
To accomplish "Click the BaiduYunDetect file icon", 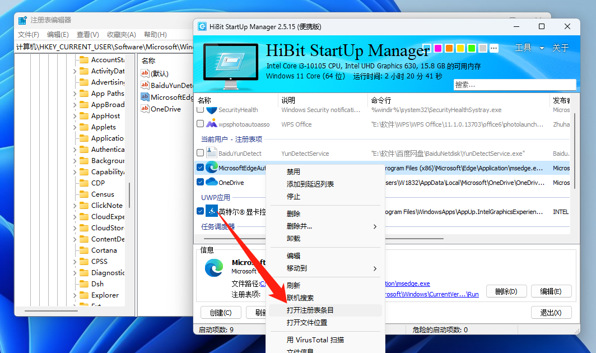I will point(211,153).
